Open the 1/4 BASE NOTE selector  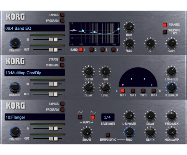[x=108, y=117]
